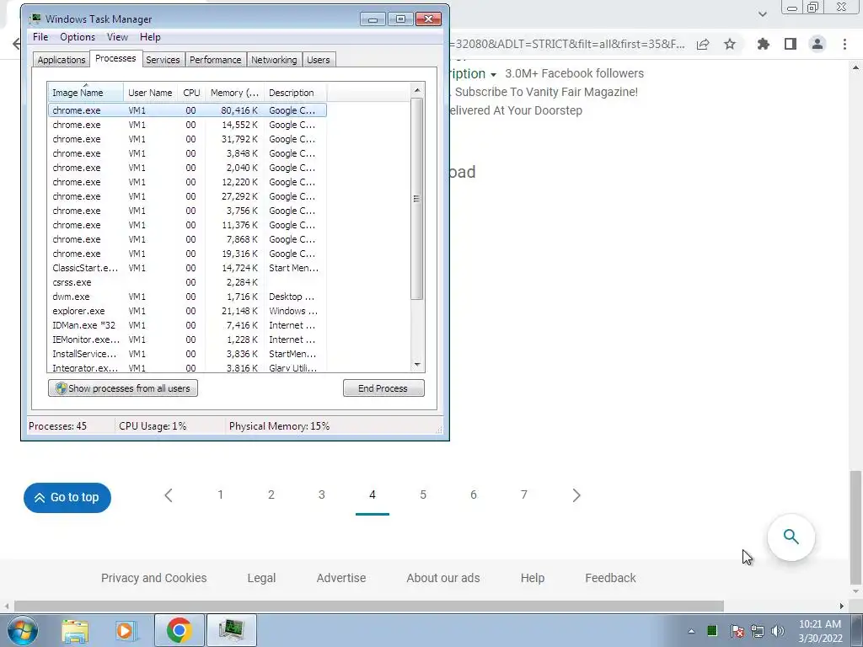Screen dimensions: 863x647
Task: Switch to Applications tab
Action: click(x=61, y=60)
